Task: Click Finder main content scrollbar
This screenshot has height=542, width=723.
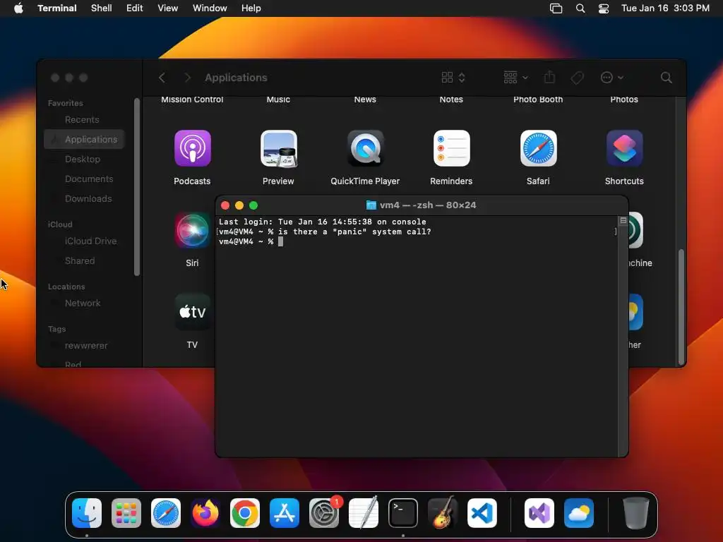Action: 681,307
